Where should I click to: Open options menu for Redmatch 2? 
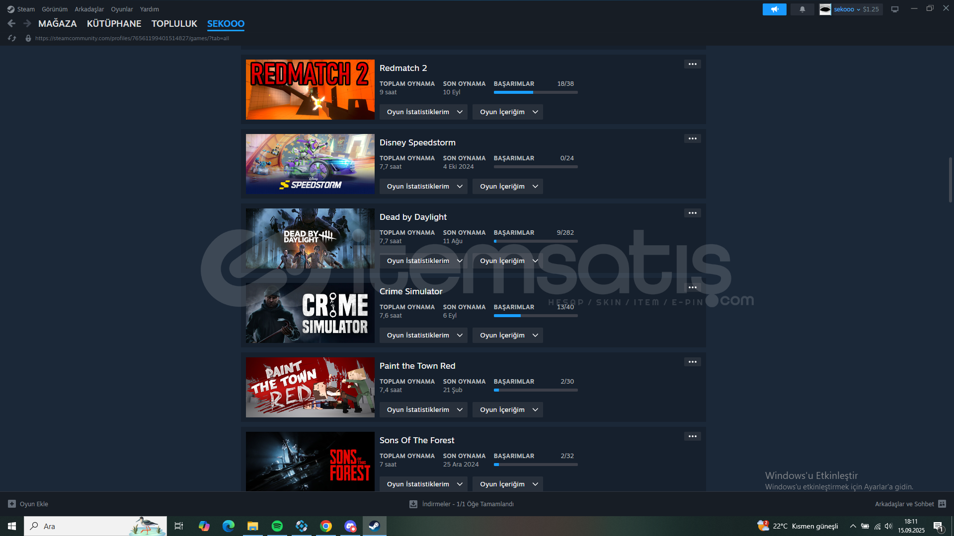coord(692,64)
